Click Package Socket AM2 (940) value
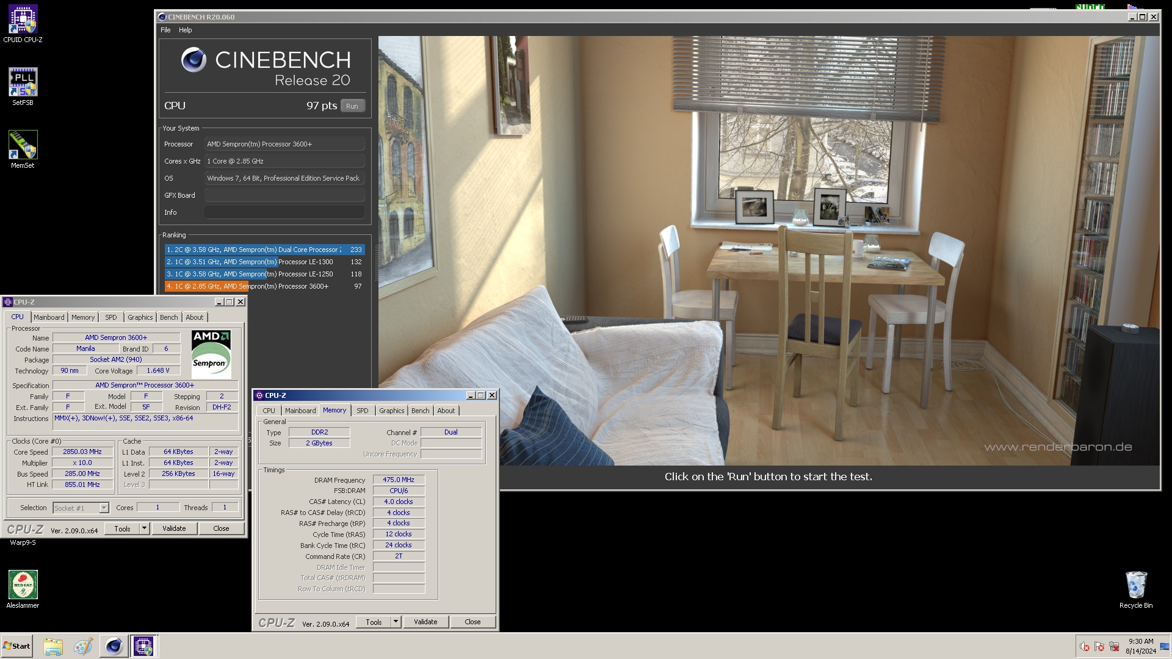This screenshot has width=1172, height=659. click(x=116, y=360)
